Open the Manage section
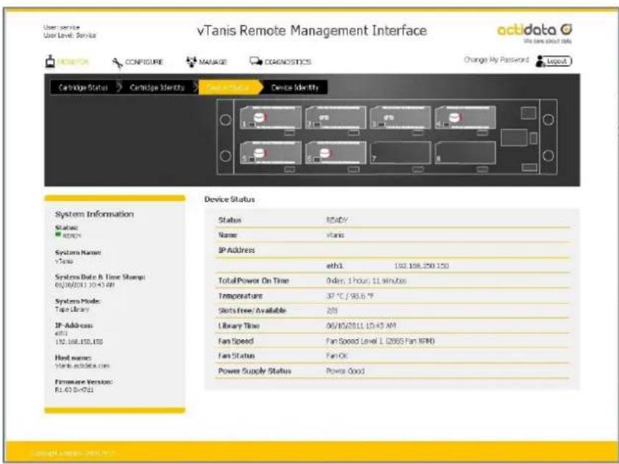This screenshot has height=464, width=619. coord(206,62)
